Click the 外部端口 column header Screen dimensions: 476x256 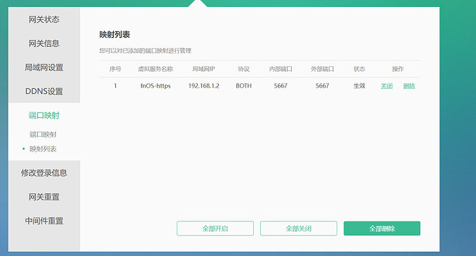click(322, 69)
